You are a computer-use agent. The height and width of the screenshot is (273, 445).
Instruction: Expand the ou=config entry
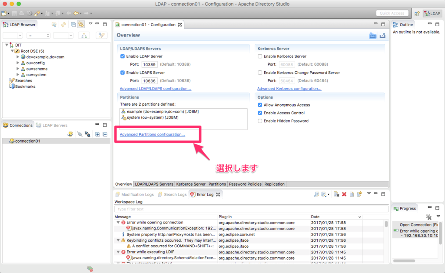[18, 63]
